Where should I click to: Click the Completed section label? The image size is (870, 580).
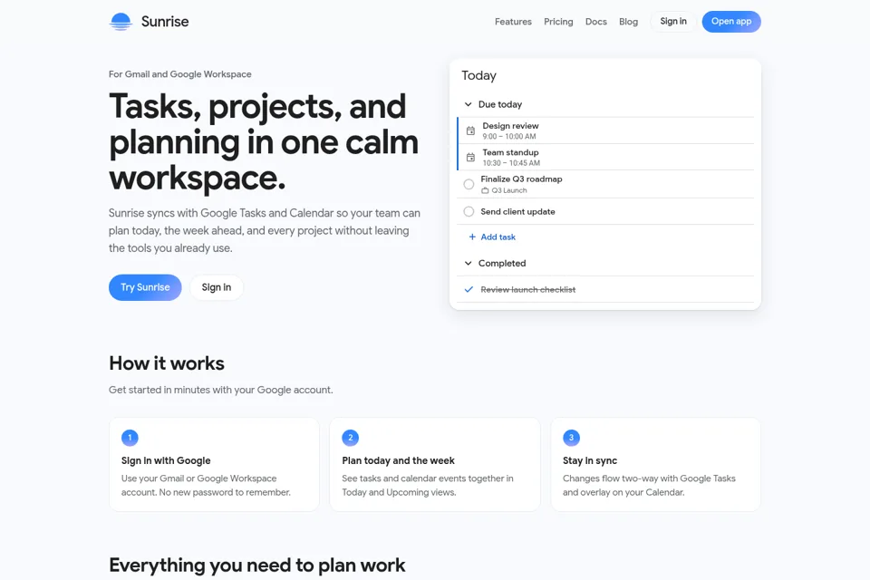click(x=502, y=263)
